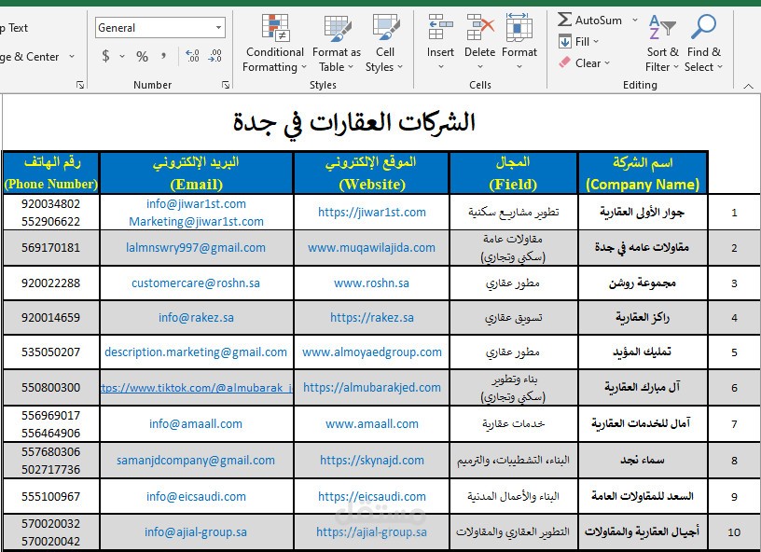Select the Arabic title الشركات العقارات في جدة
The width and height of the screenshot is (761, 552).
tap(353, 123)
